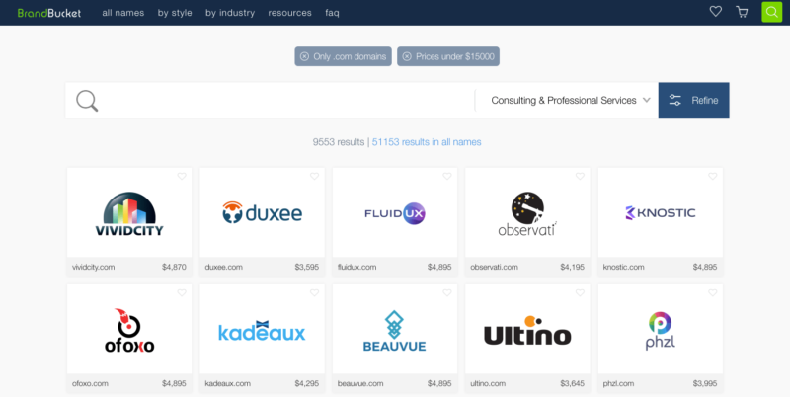790x397 pixels.
Task: Favorite the kadeaux.com card heart
Action: tap(314, 292)
